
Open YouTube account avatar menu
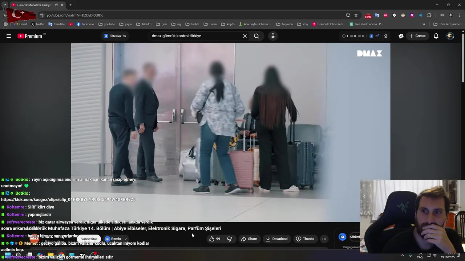coord(450,36)
